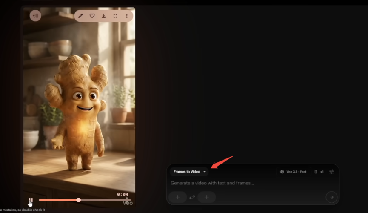The height and width of the screenshot is (213, 368).
Task: Swap first and last frames
Action: (192, 197)
